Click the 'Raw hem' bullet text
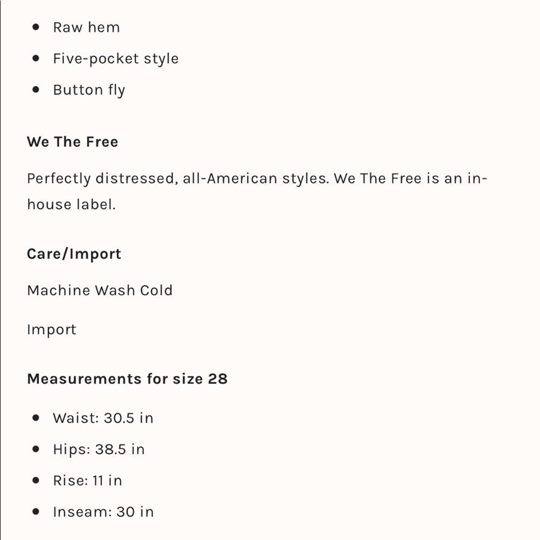540x540 pixels. pyautogui.click(x=86, y=27)
